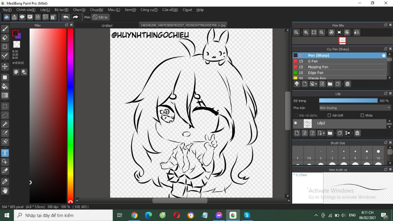Undock the Xem trước cọ panel
This screenshot has height=221, width=393.
pyautogui.click(x=385, y=169)
